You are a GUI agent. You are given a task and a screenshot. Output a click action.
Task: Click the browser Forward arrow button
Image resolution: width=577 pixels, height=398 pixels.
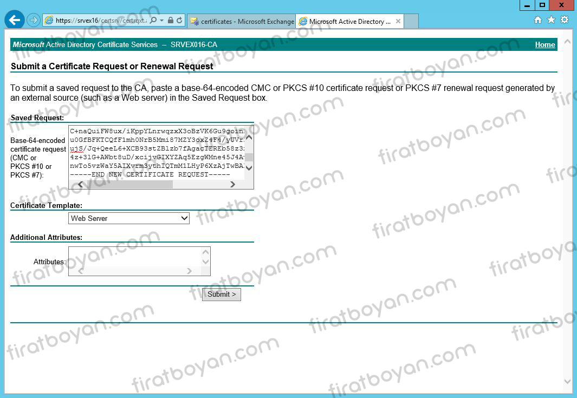(x=34, y=20)
